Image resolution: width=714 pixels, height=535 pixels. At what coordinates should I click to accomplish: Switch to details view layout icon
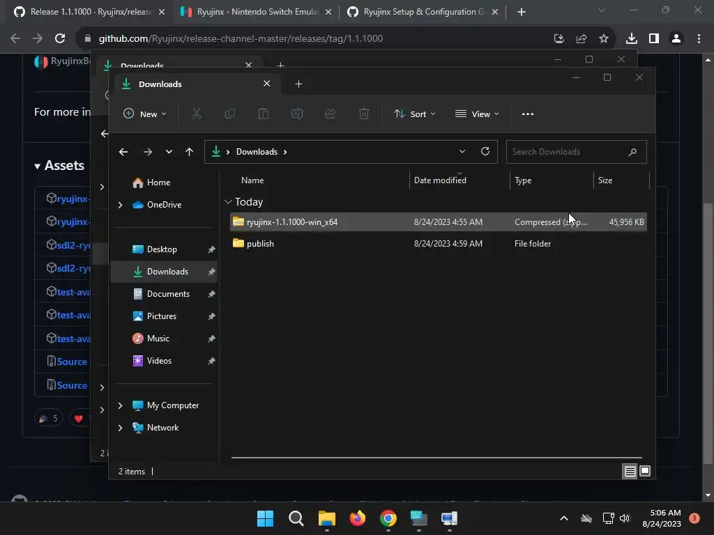[630, 472]
